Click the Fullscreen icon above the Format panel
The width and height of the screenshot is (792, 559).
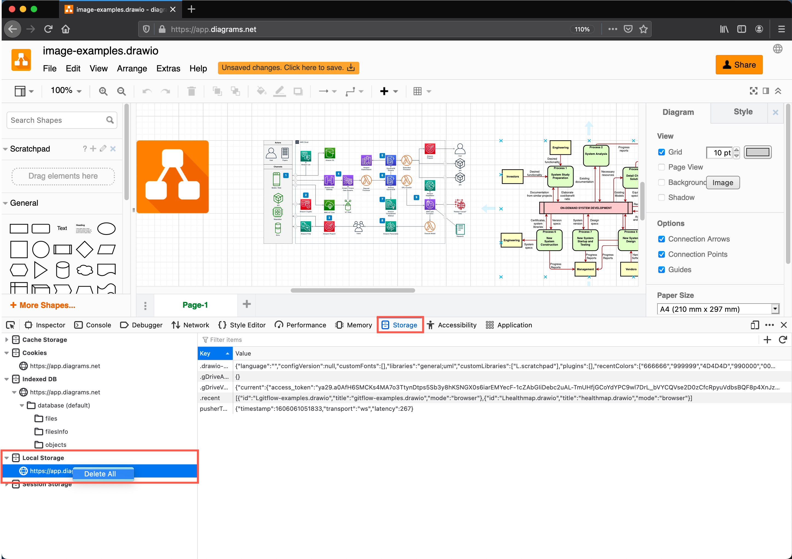point(754,91)
